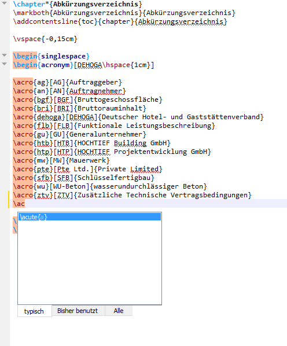The image size is (287, 346).
Task: Click the word 'acronym' in \begin
Action: (55, 65)
